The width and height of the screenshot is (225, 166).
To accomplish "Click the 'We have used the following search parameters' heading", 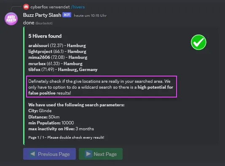I will point(76,105).
